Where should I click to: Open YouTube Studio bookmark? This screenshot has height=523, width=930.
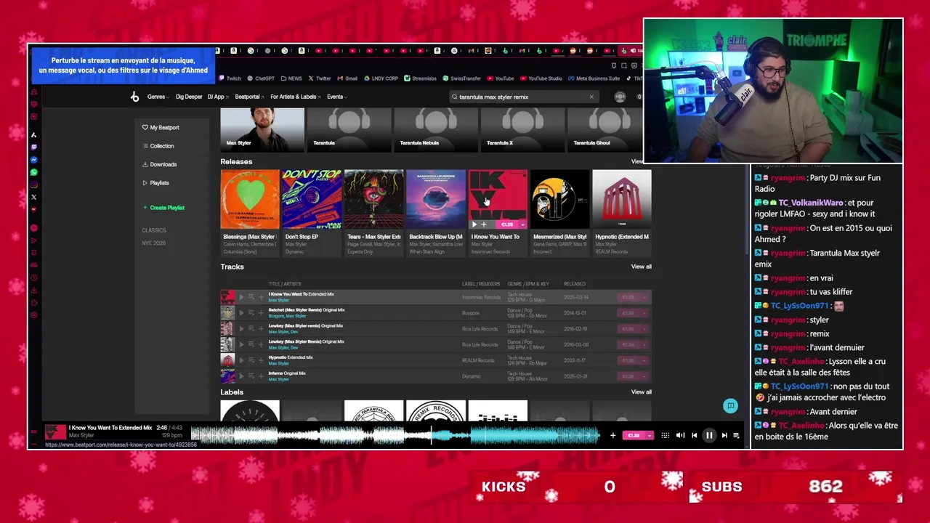click(x=541, y=78)
